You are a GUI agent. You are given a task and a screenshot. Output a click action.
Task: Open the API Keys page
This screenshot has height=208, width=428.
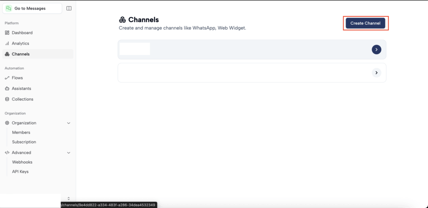click(x=20, y=172)
